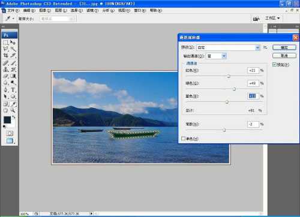Select the Move tool
This screenshot has height=217, width=300.
13,43
